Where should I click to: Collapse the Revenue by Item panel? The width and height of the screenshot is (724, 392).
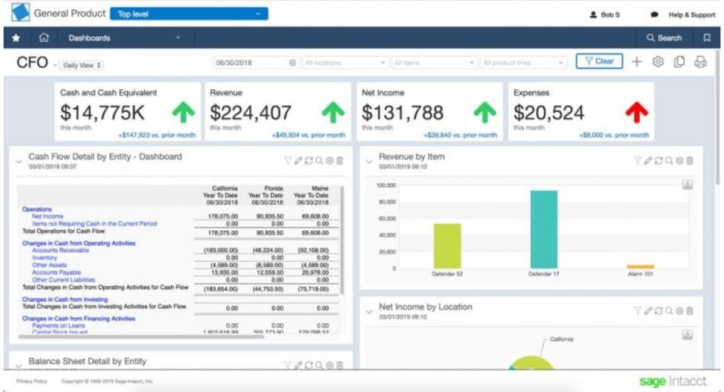click(x=369, y=161)
